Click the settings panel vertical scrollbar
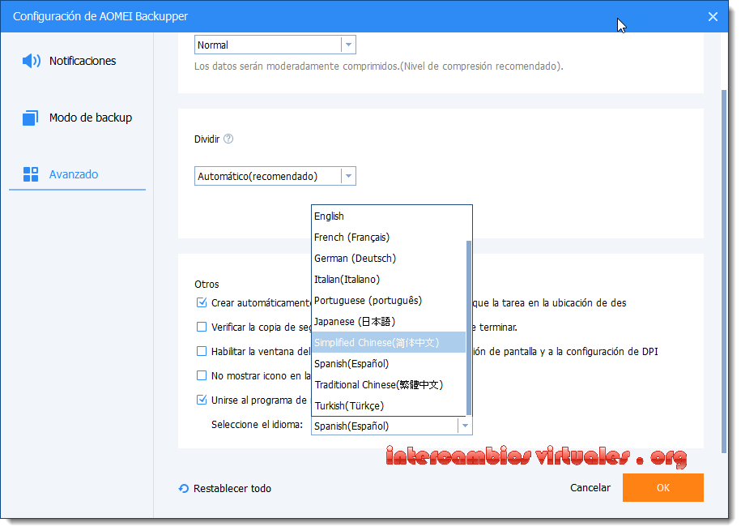This screenshot has width=741, height=531. pyautogui.click(x=723, y=272)
